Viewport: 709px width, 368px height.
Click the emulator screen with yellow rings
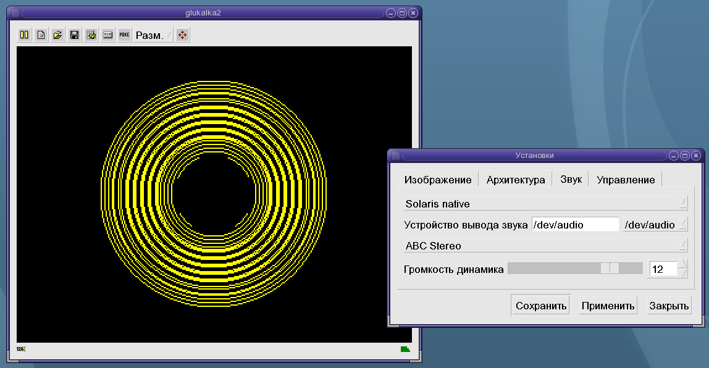[x=214, y=194]
